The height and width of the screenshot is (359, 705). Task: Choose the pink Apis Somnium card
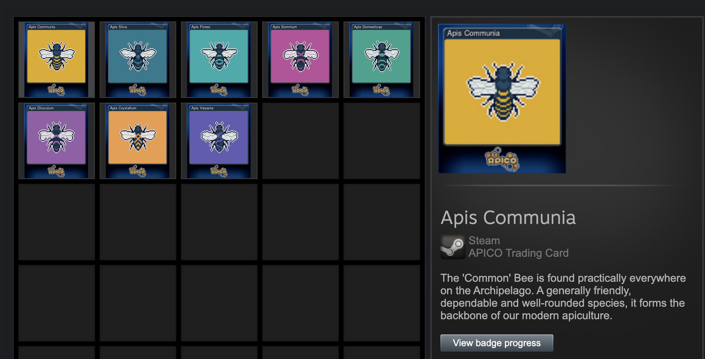301,60
